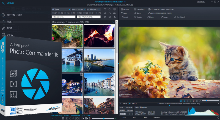Open Frame/Card tool
This screenshot has width=220, height=120.
click(139, 9)
